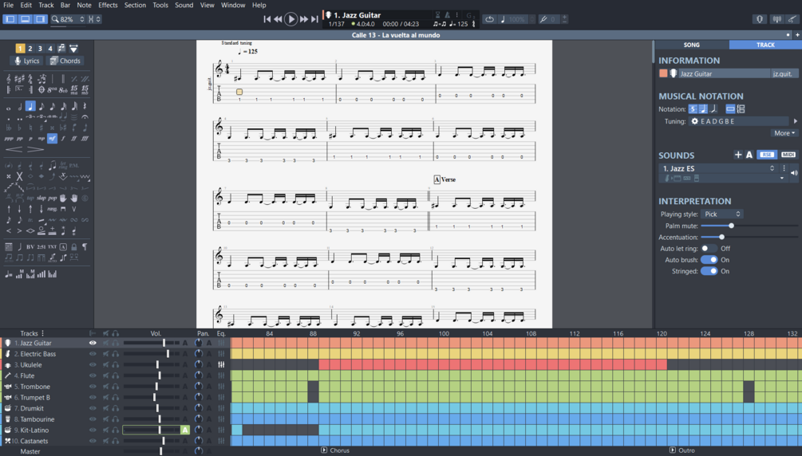Apply the slap effect icon
The height and width of the screenshot is (456, 802).
coord(41,198)
